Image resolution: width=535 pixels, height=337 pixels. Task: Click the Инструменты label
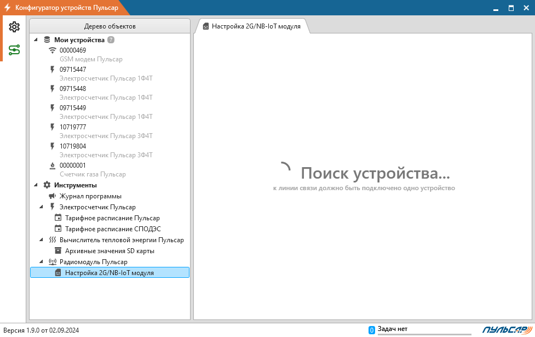[76, 185]
